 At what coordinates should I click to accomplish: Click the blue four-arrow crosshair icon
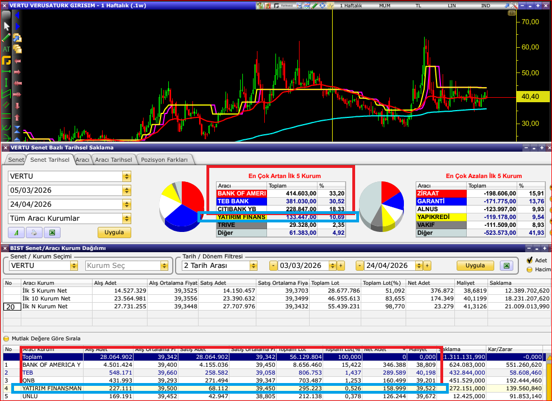click(x=323, y=6)
